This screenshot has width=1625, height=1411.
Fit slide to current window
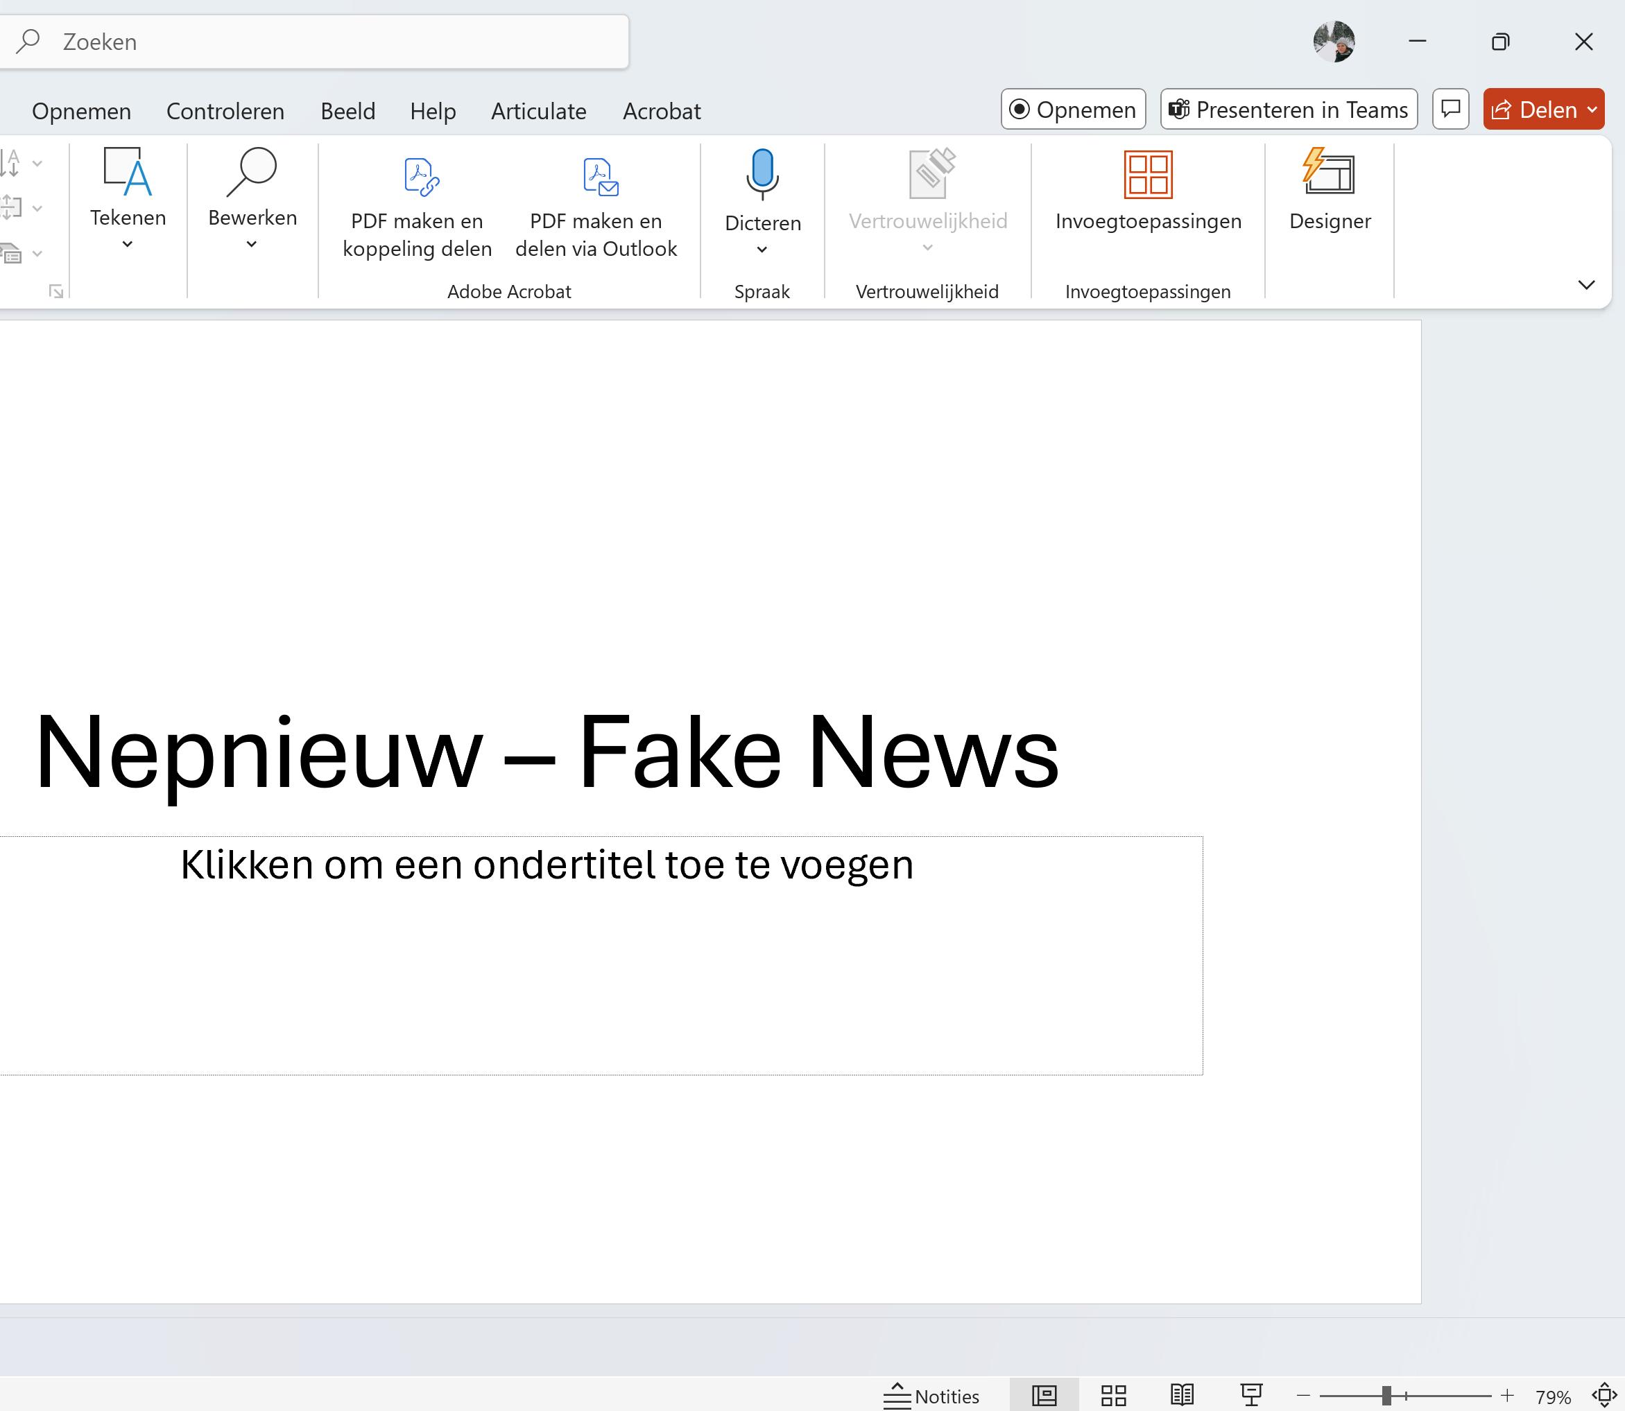click(1603, 1395)
